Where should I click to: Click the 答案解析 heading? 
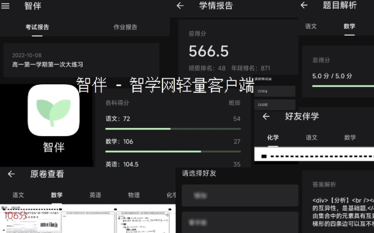324,185
